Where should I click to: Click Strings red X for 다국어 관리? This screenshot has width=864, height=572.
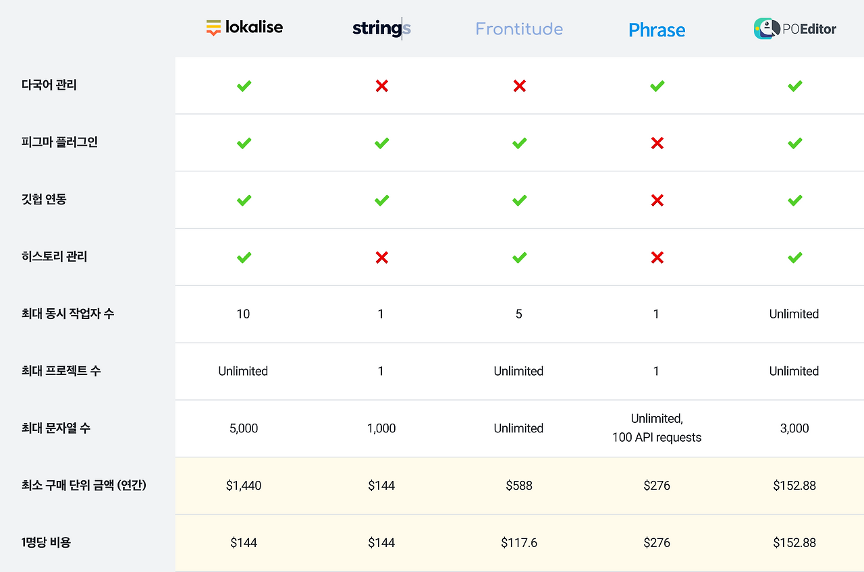(381, 86)
